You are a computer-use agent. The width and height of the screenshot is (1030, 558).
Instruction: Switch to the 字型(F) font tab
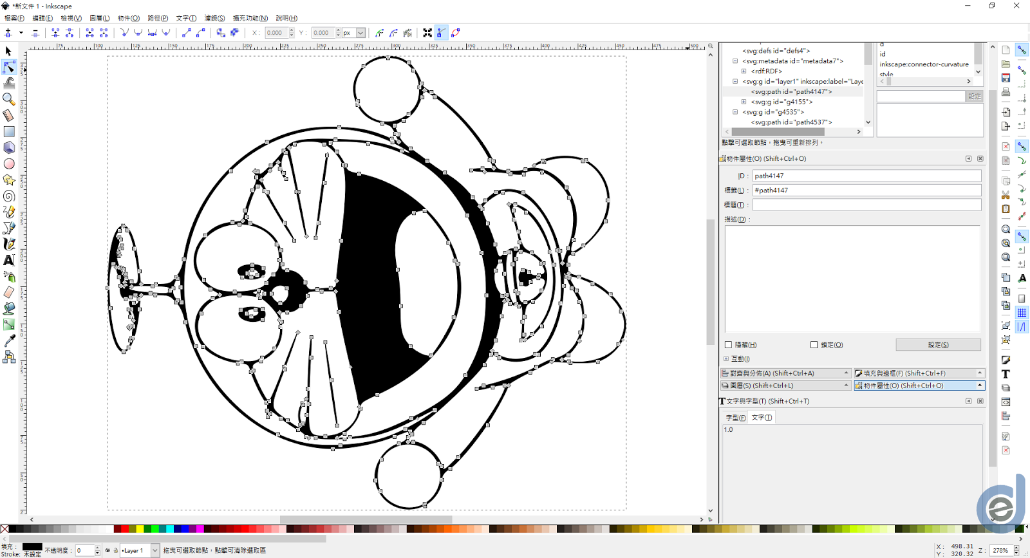(736, 418)
